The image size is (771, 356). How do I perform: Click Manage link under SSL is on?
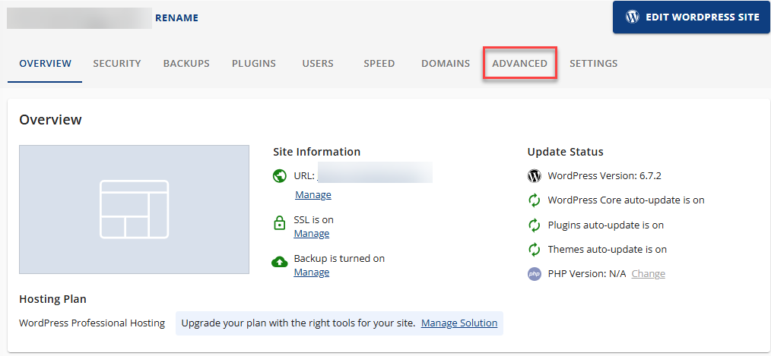click(312, 233)
